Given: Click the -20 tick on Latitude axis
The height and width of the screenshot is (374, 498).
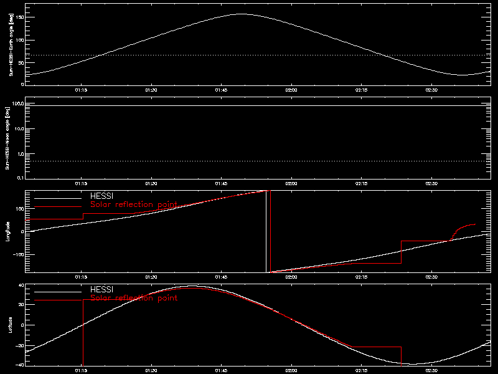Looking at the screenshot, I should point(20,346).
